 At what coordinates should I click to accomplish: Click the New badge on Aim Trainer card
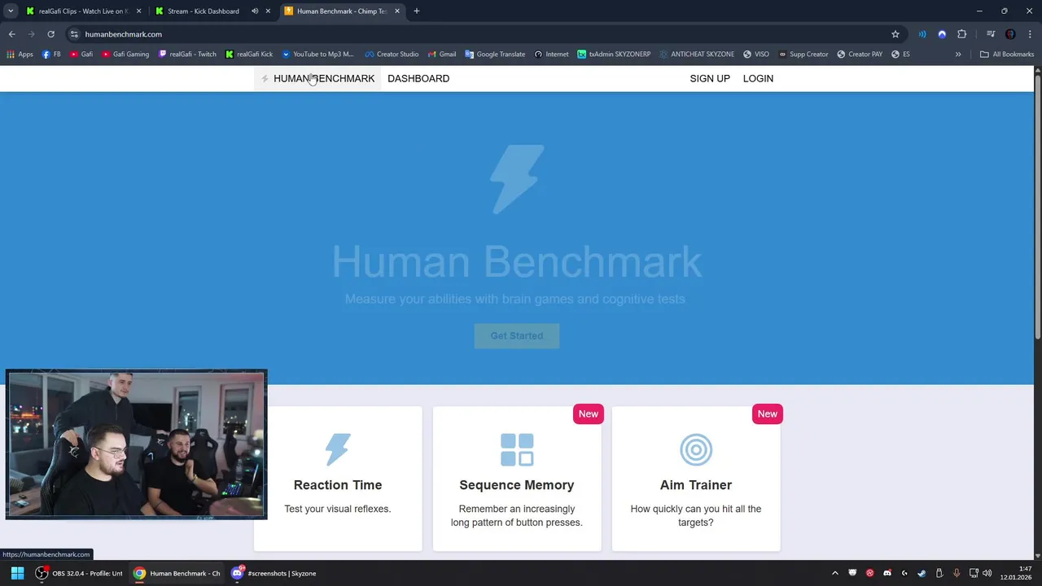tap(768, 414)
